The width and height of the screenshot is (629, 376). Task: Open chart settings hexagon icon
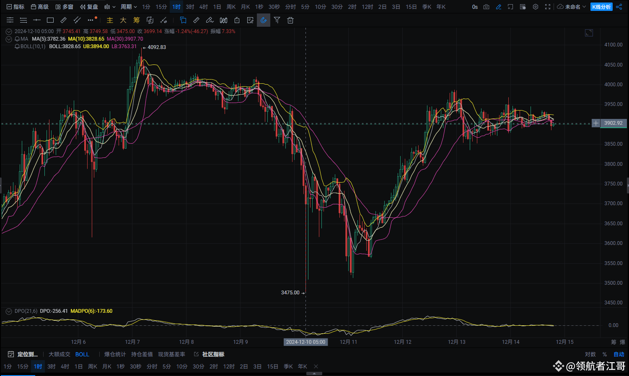(x=535, y=7)
